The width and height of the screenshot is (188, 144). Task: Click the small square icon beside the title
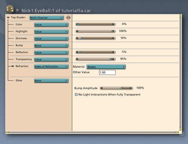(x=17, y=10)
